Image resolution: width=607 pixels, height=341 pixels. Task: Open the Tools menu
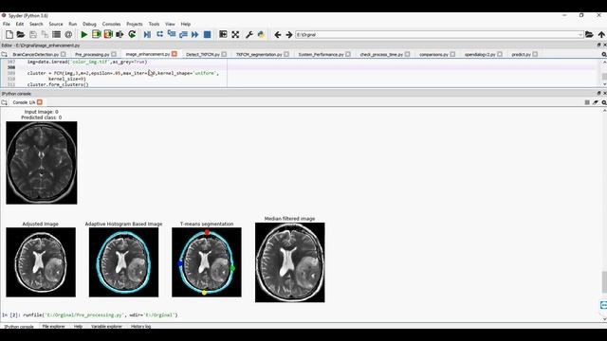pos(154,24)
